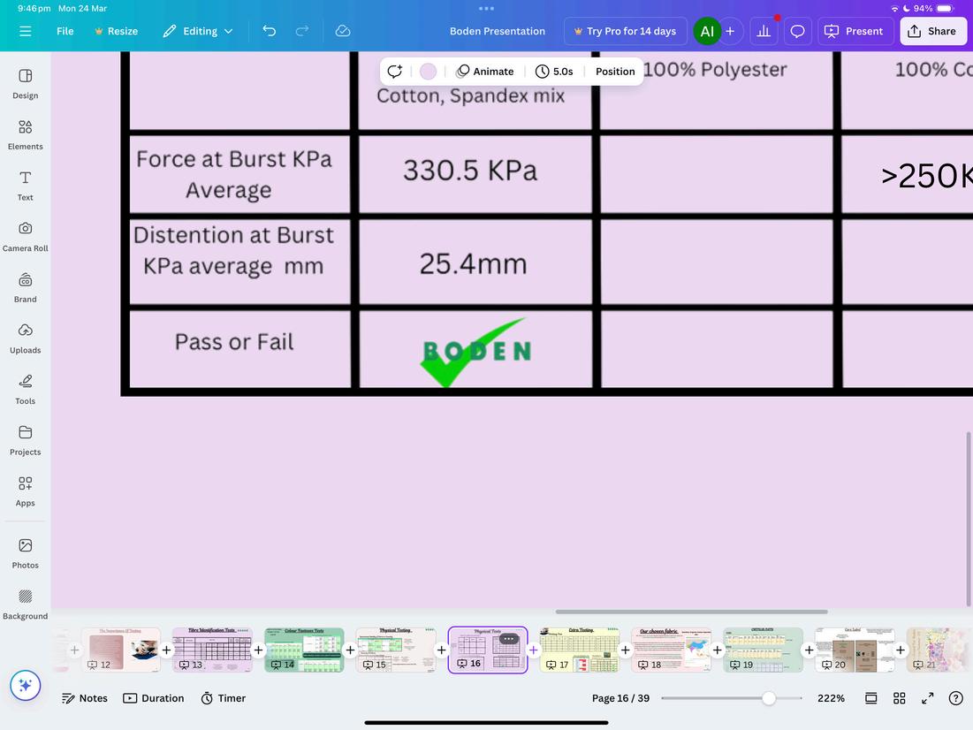Start Try Pro for 14 days

click(625, 31)
